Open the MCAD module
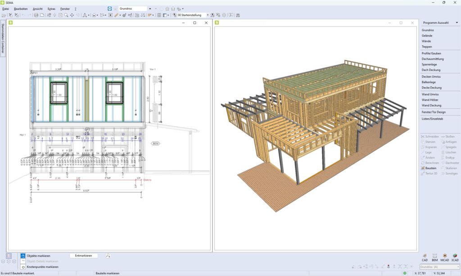 (x=445, y=257)
